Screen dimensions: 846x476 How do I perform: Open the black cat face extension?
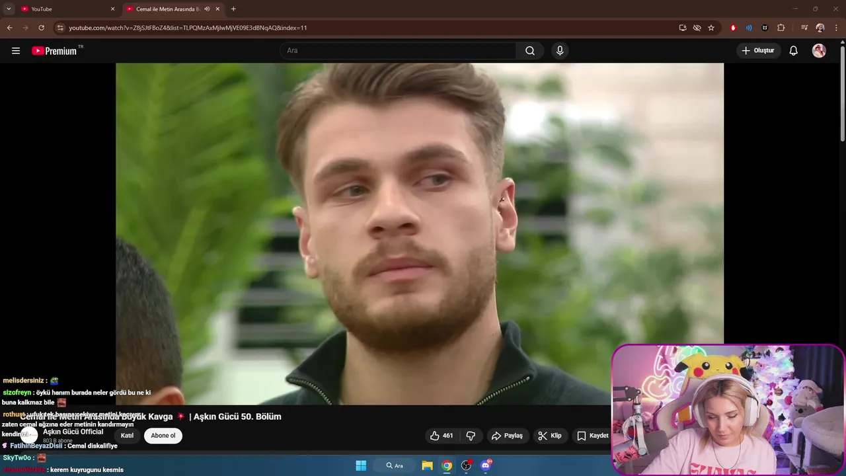coord(765,28)
